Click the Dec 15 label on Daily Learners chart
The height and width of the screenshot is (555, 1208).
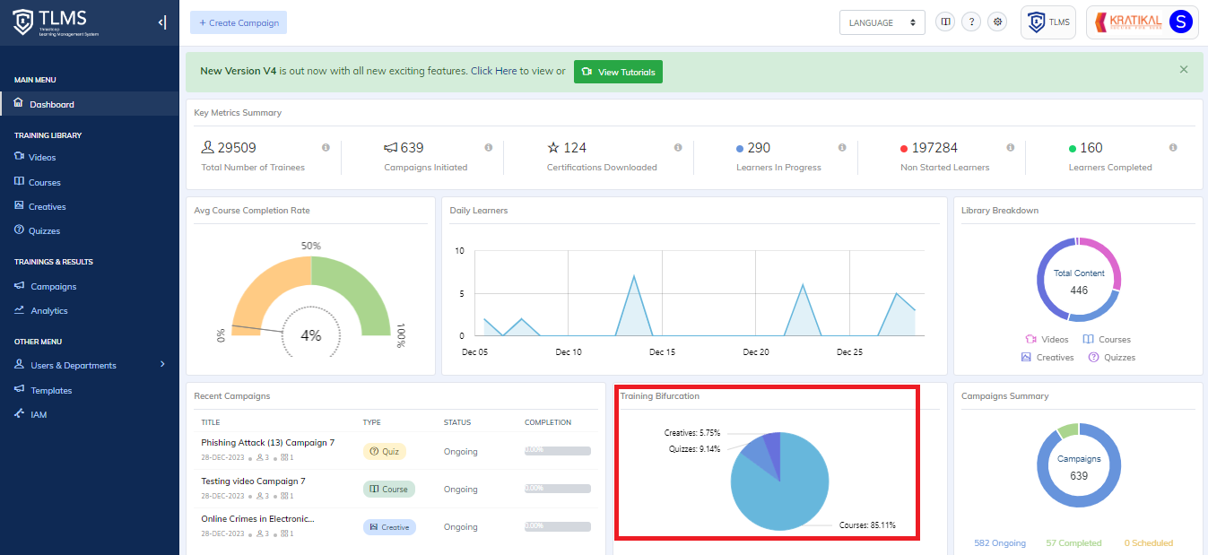(662, 352)
